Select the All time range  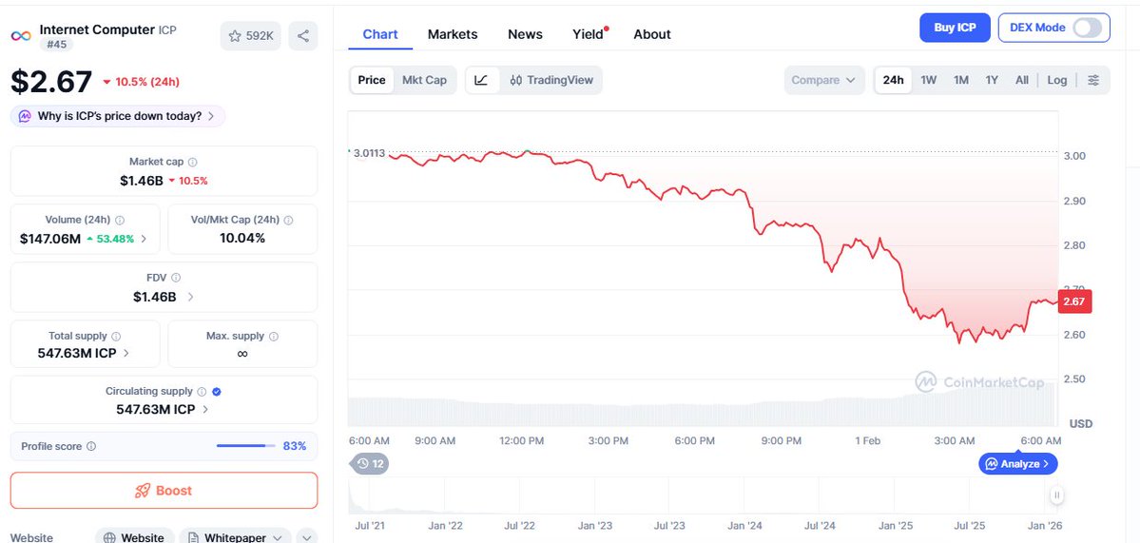tap(1022, 80)
